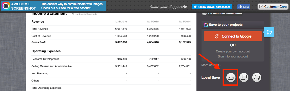290x91 pixels.
Task: Open the Customer Care button
Action: [x=273, y=7]
